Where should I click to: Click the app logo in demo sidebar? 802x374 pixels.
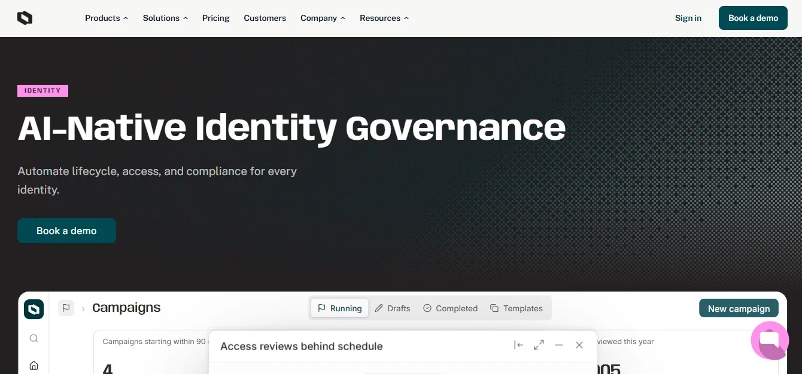[x=34, y=309]
